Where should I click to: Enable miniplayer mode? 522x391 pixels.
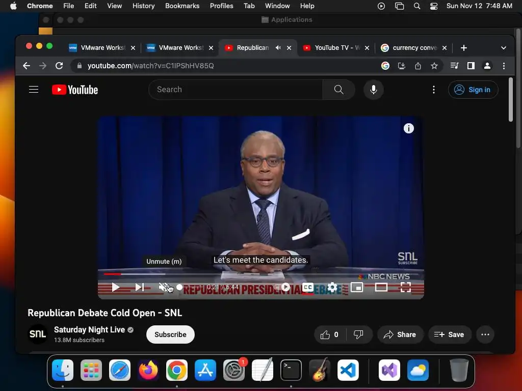(x=356, y=287)
